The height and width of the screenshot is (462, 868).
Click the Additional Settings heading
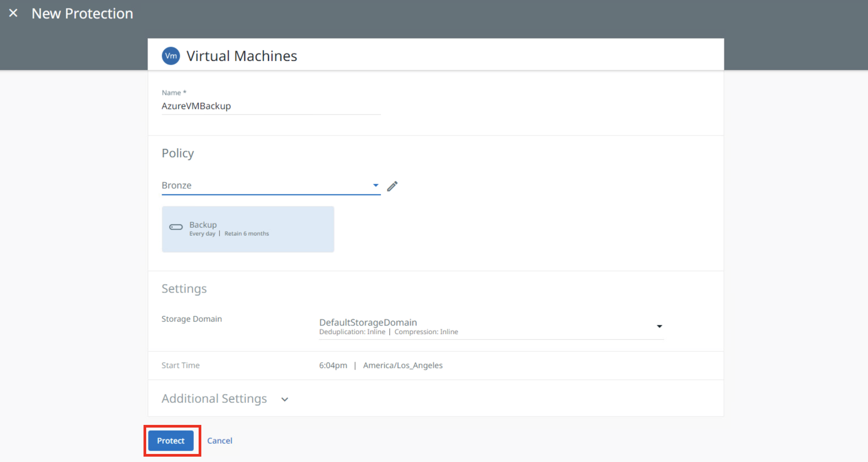214,399
